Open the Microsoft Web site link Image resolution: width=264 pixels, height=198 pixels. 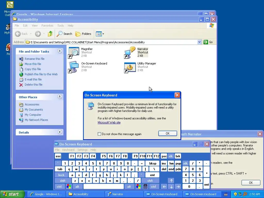(x=109, y=122)
